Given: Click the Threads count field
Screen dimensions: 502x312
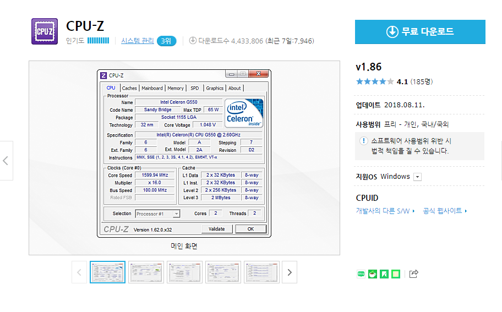Looking at the screenshot, I should coord(254,213).
